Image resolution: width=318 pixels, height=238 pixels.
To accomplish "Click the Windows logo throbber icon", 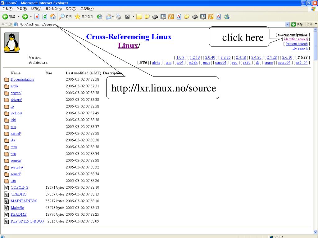I will pos(313,9).
